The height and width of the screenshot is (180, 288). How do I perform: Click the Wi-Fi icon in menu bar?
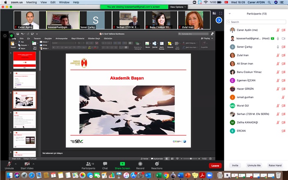(206, 2)
